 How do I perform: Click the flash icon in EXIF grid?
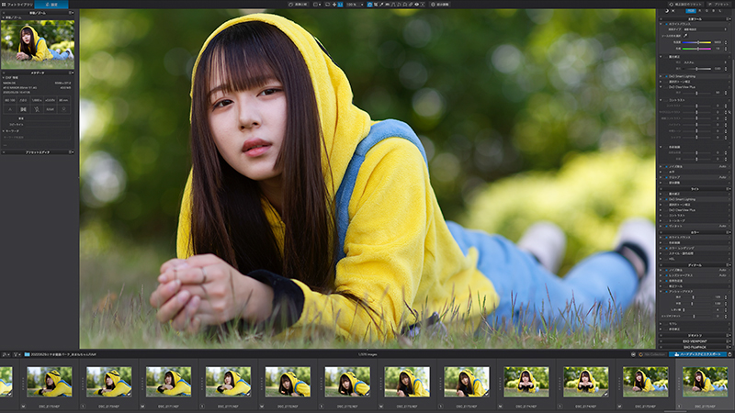(x=37, y=109)
